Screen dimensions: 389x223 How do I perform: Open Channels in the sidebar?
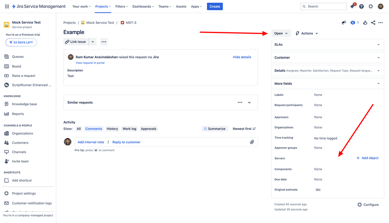(x=19, y=152)
